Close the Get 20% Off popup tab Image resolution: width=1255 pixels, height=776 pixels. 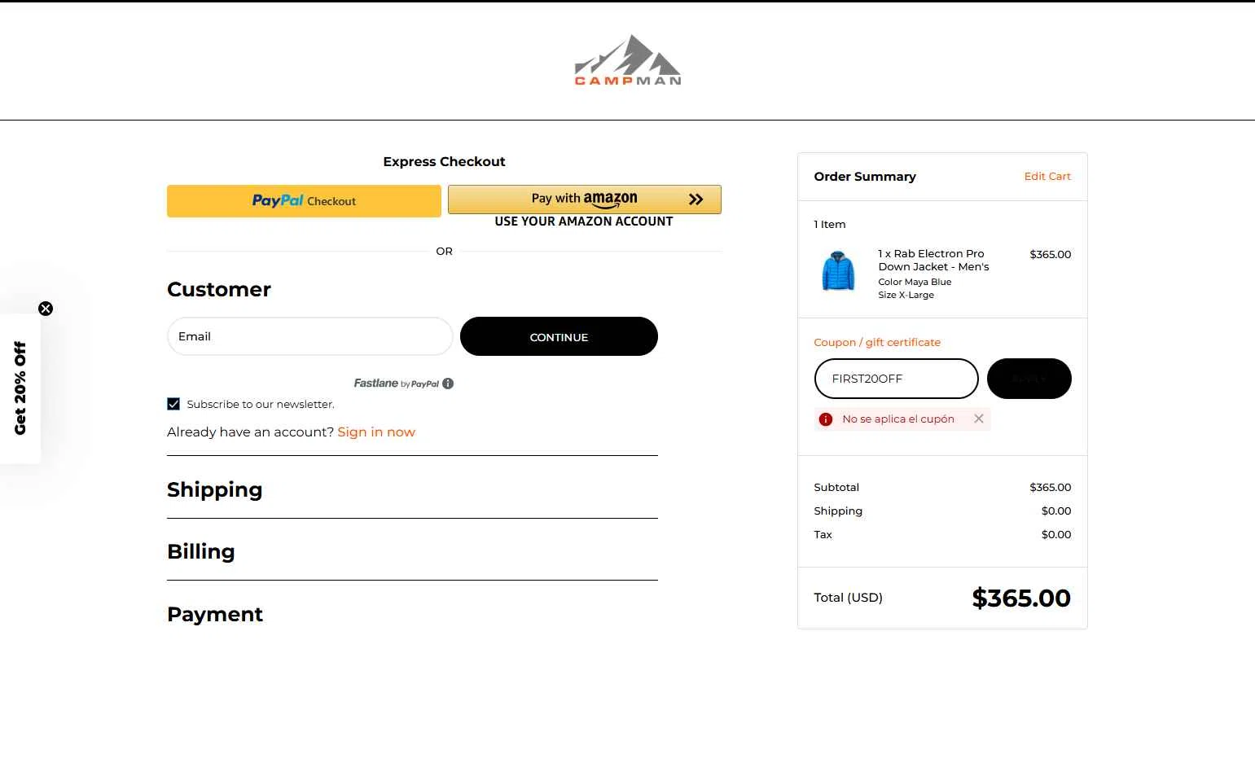tap(46, 309)
